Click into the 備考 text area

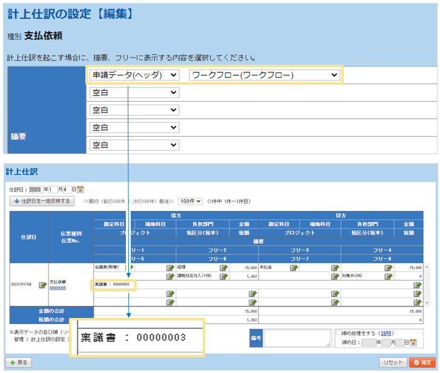tap(297, 338)
